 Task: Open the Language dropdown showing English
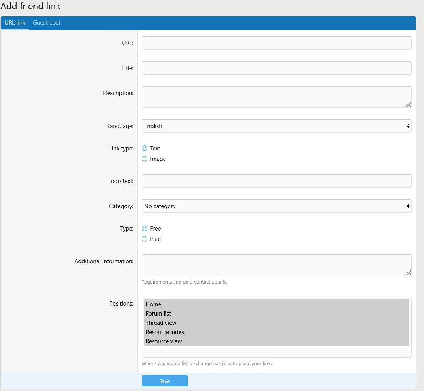[x=276, y=126]
